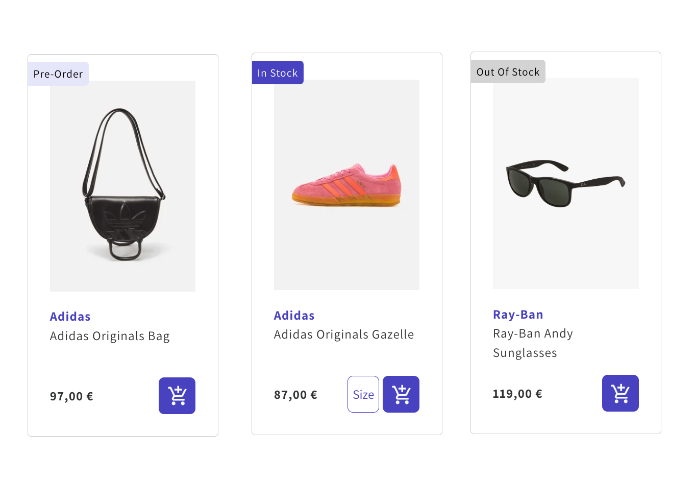Click the Pre-Order badge

point(58,74)
